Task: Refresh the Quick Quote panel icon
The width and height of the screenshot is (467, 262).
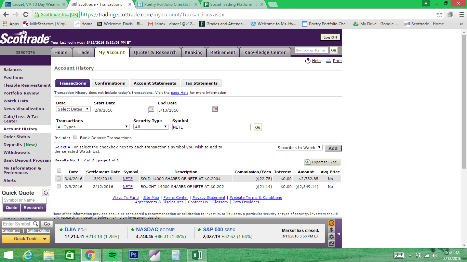Action: point(45,192)
